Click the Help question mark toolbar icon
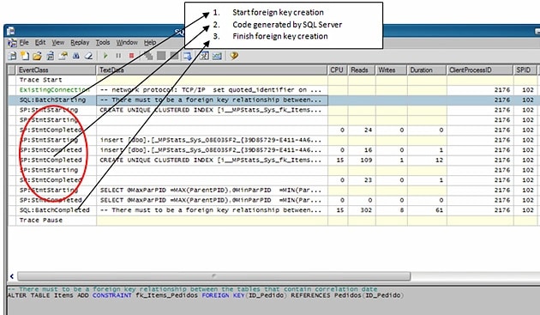The image size is (540, 315). (234, 56)
